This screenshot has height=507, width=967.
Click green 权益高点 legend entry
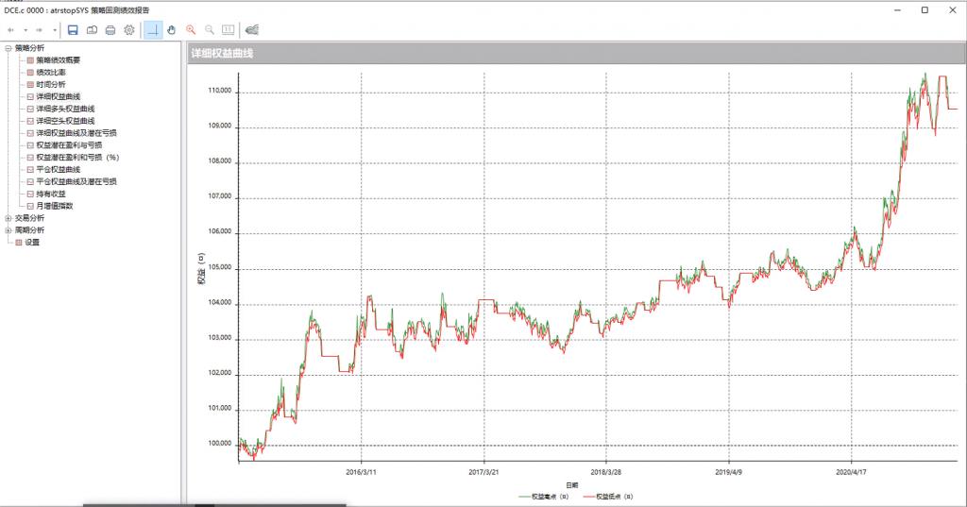(543, 497)
